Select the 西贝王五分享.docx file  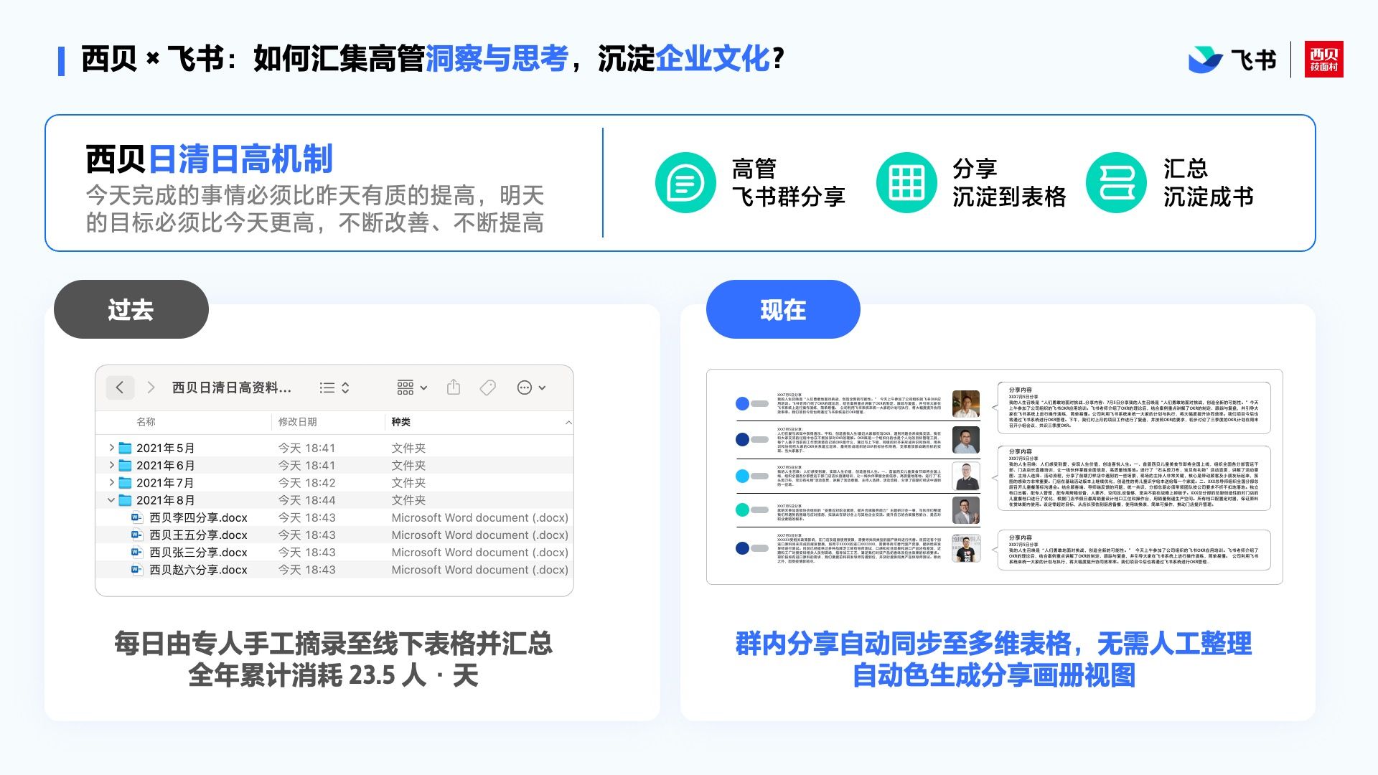tap(334, 535)
